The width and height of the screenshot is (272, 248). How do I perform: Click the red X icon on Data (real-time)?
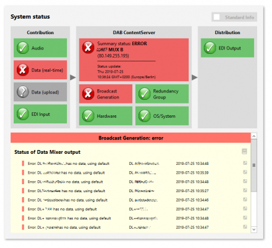pyautogui.click(x=23, y=70)
